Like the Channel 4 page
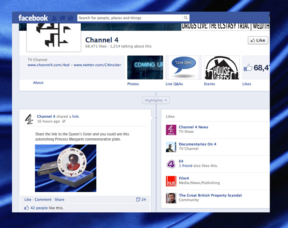288x228 pixels. tap(258, 40)
